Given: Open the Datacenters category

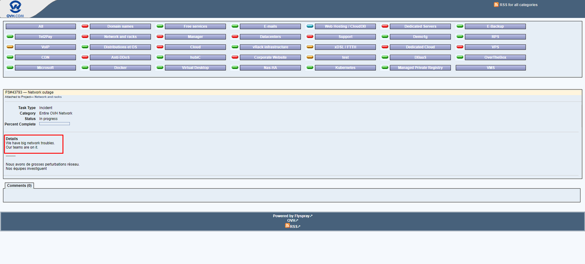Looking at the screenshot, I should pos(271,36).
